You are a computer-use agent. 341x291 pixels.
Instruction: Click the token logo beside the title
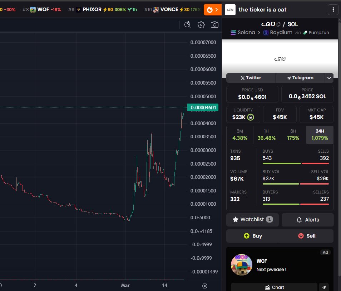point(230,10)
